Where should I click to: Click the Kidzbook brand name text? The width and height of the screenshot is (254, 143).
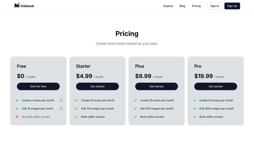[x=27, y=6]
